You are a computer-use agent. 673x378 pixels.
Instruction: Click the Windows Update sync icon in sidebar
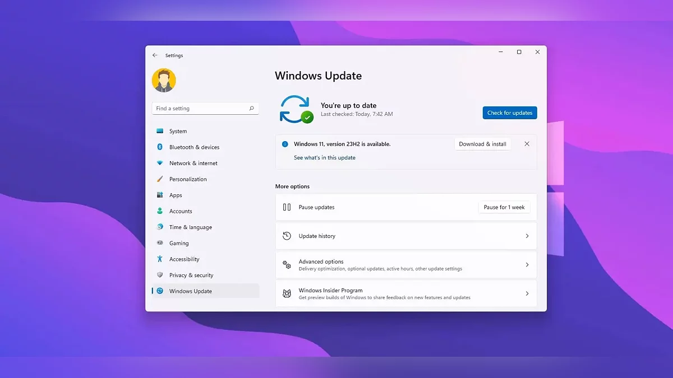click(x=160, y=291)
